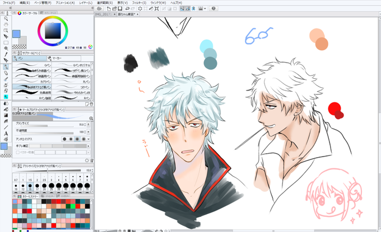Set anti-aliasing to weak
The image size is (381, 232).
pos(71,139)
